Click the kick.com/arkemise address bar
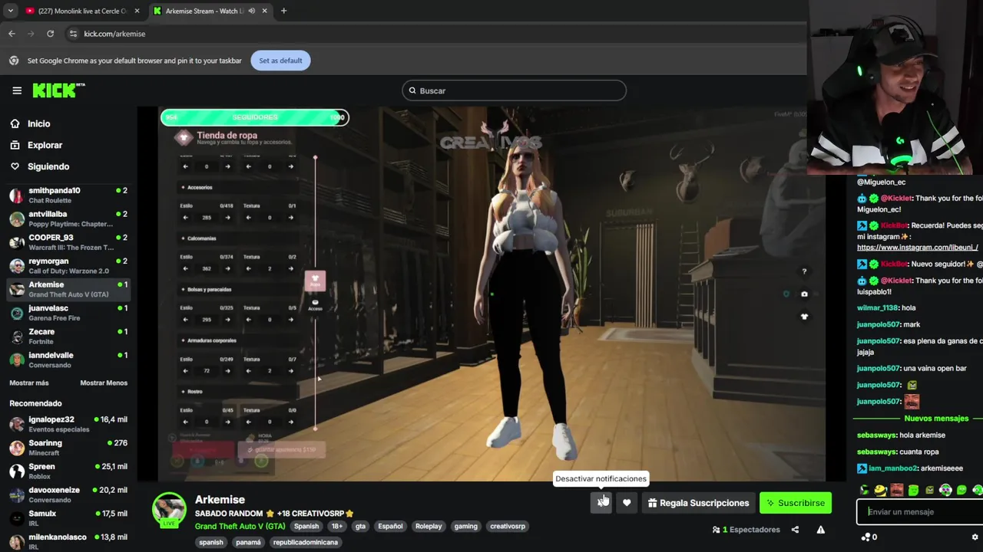 click(114, 34)
